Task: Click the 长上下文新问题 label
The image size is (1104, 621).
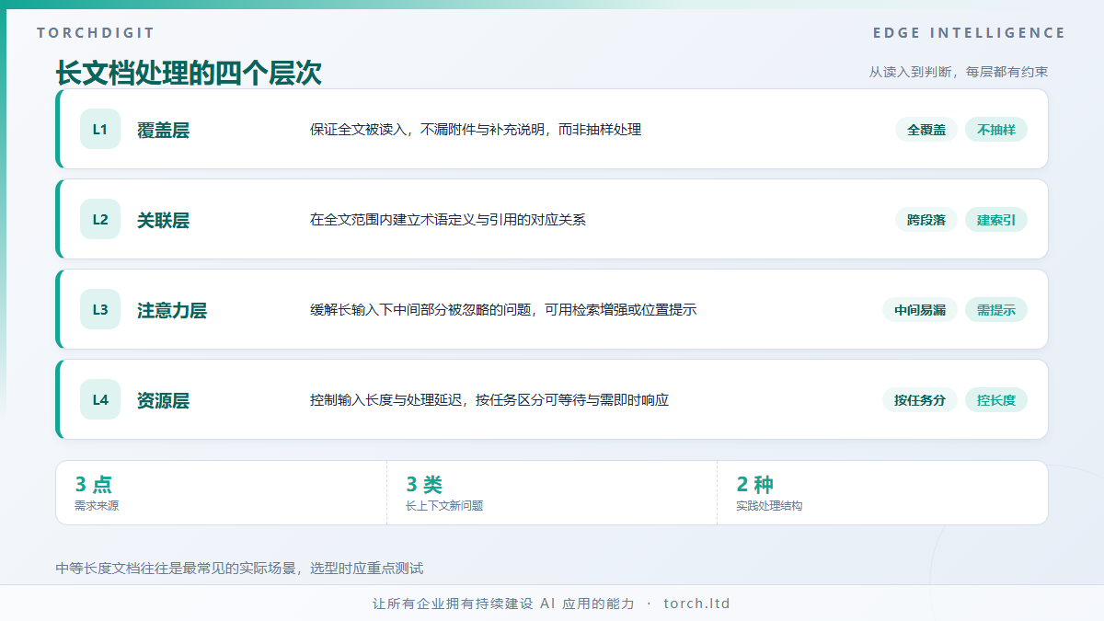Action: [444, 506]
